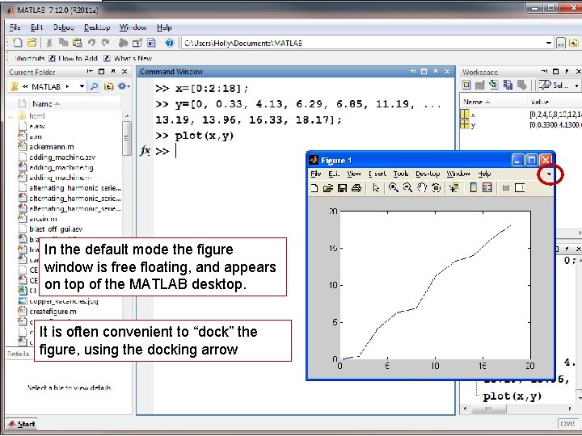Open Profiler from the main toolbar
The image size is (582, 436).
coord(151,43)
